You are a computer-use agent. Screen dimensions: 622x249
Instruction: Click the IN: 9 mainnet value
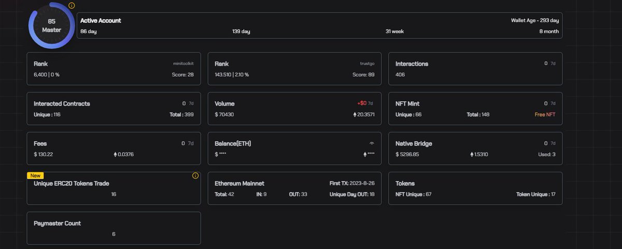coord(261,195)
